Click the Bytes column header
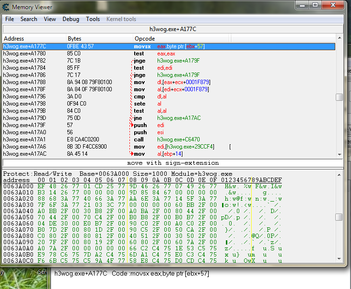 [99, 38]
